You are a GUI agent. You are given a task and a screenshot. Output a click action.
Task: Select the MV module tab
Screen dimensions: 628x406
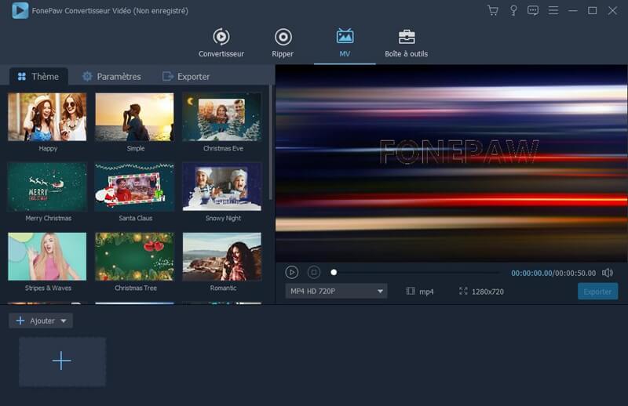(x=345, y=43)
